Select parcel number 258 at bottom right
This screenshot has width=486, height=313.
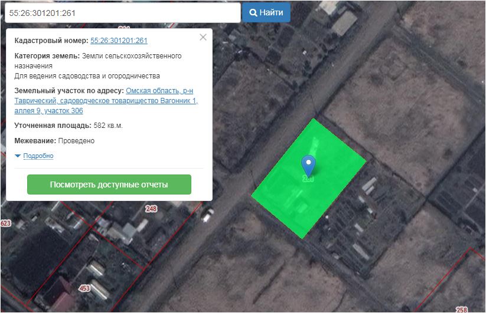pyautogui.click(x=461, y=309)
